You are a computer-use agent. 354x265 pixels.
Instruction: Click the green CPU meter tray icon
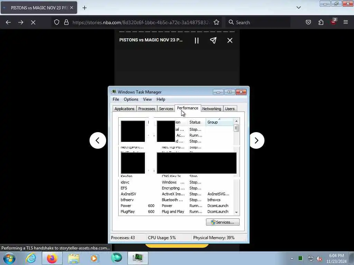(300, 258)
